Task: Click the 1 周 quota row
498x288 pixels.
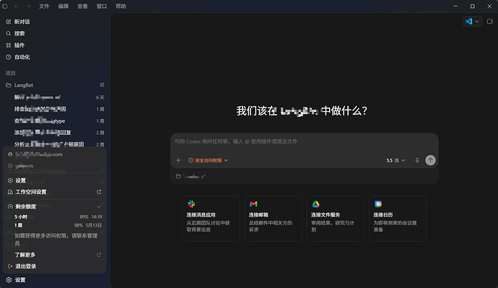Action: 58,225
